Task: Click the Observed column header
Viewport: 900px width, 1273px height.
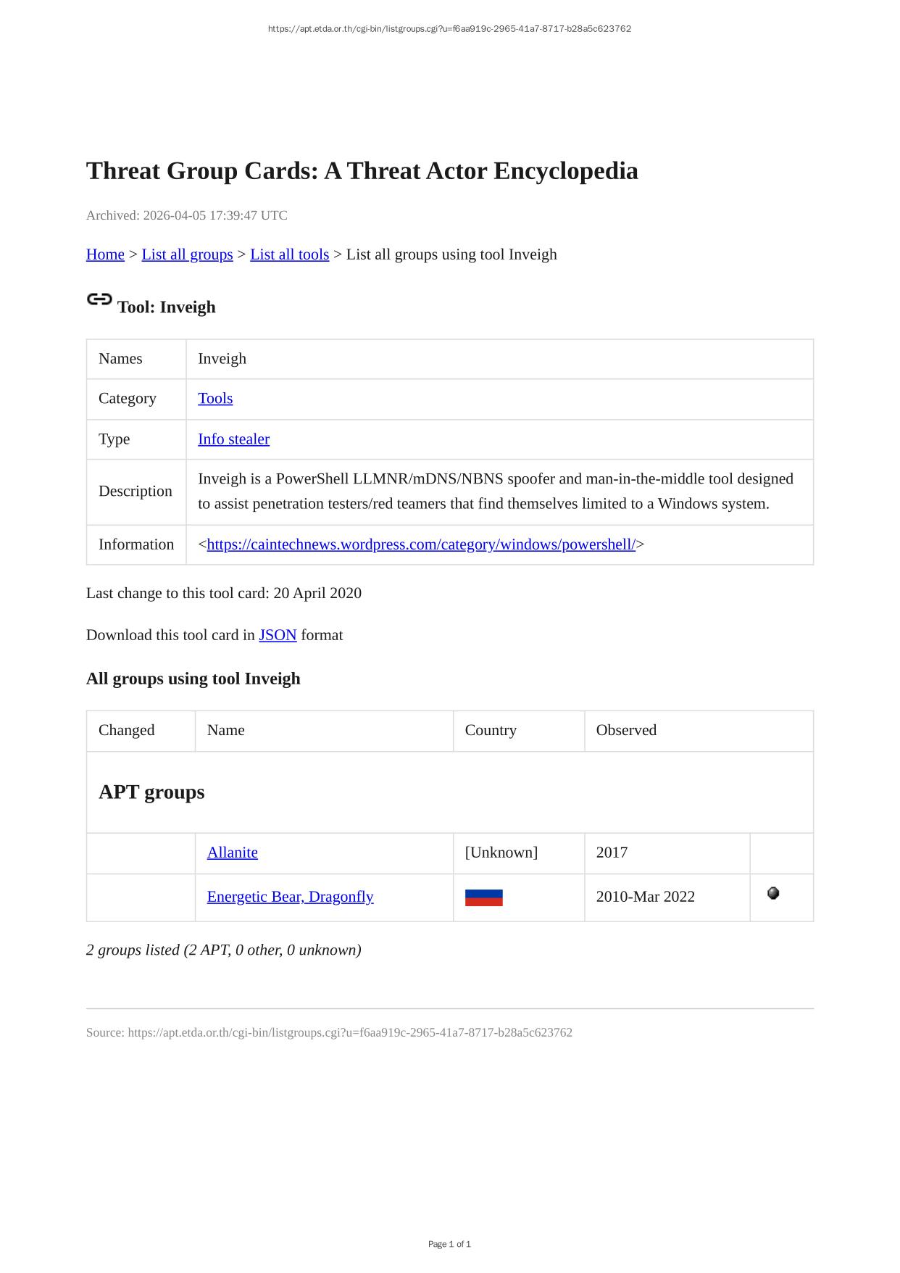Action: [x=626, y=730]
